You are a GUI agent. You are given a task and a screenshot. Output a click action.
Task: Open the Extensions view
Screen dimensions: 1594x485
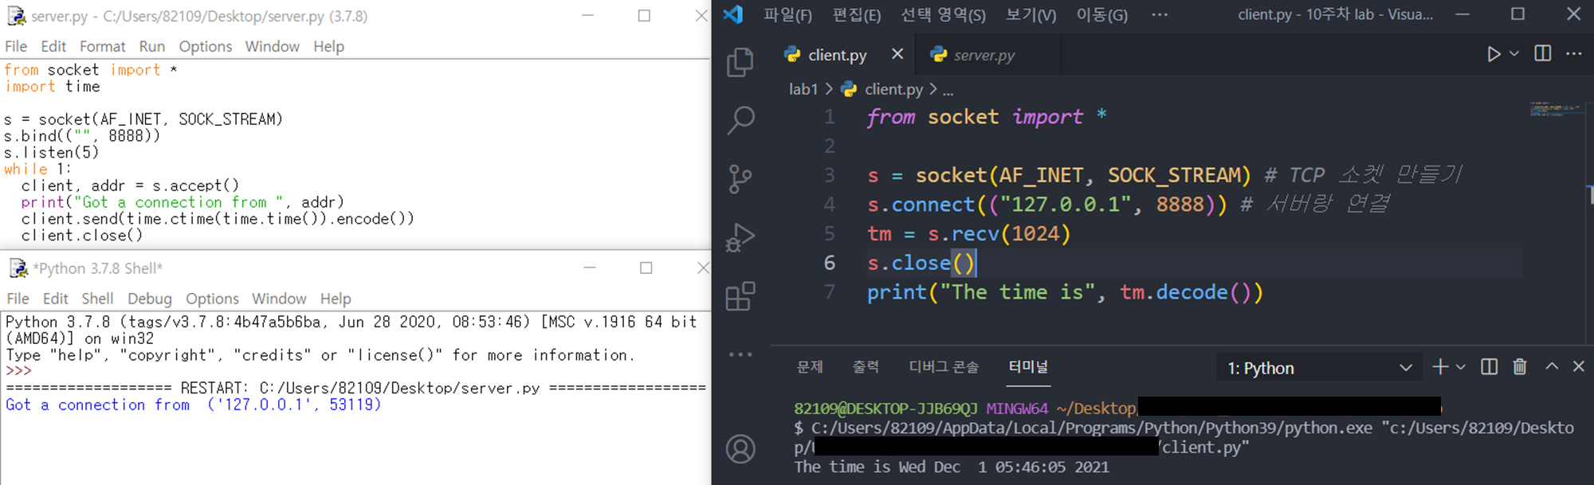pos(740,295)
